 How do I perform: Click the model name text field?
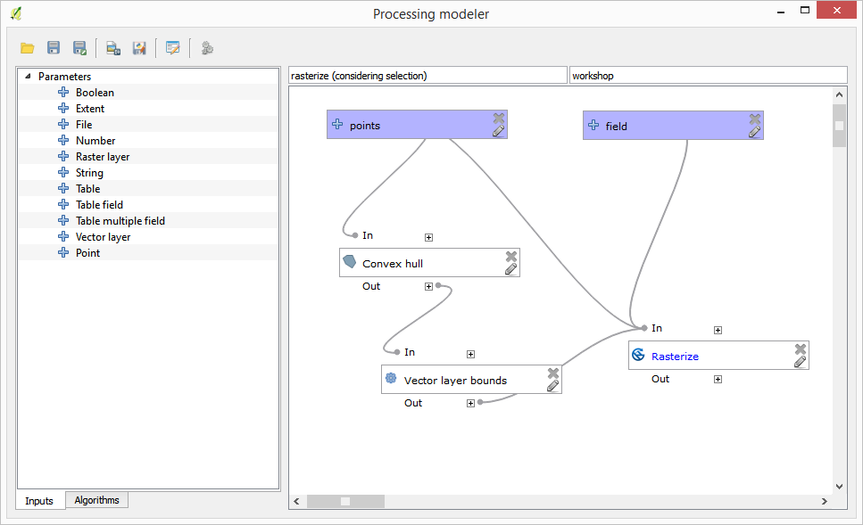point(427,76)
